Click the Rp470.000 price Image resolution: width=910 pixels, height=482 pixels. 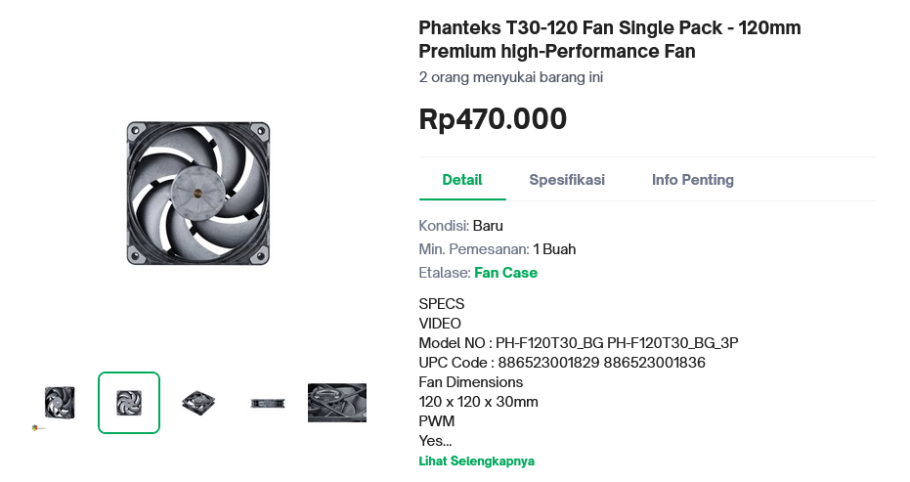click(493, 119)
